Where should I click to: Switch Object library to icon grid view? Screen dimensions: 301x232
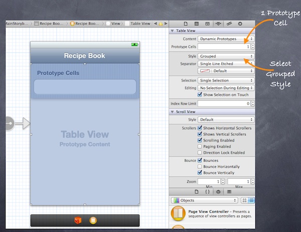coord(244,200)
